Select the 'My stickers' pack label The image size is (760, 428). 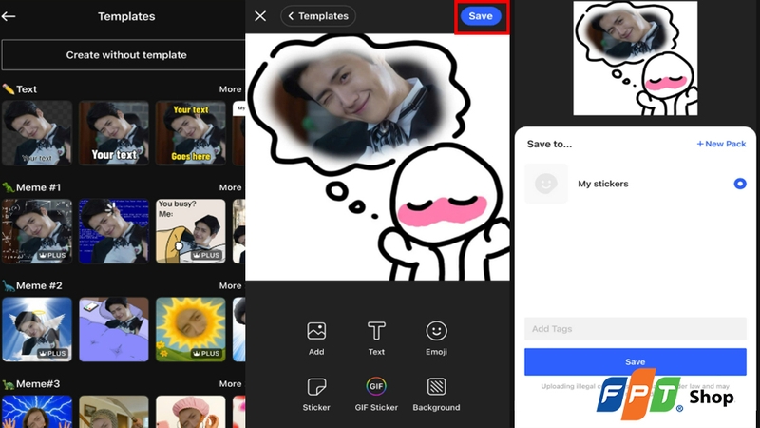coord(603,184)
